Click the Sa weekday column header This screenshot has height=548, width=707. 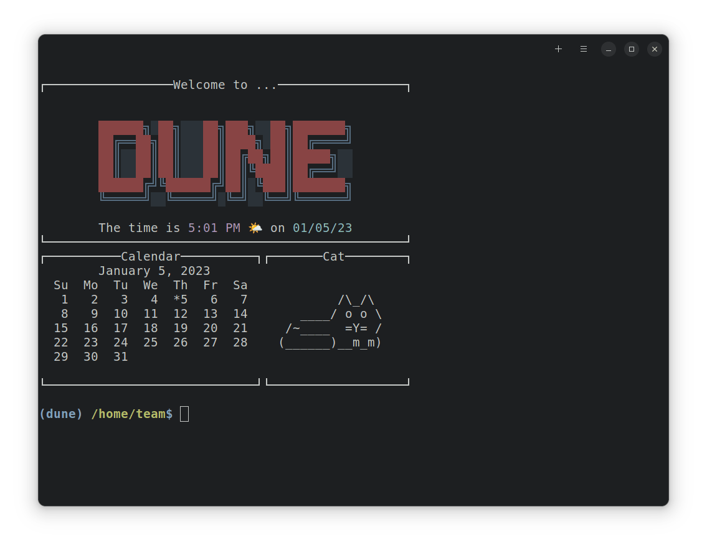240,286
